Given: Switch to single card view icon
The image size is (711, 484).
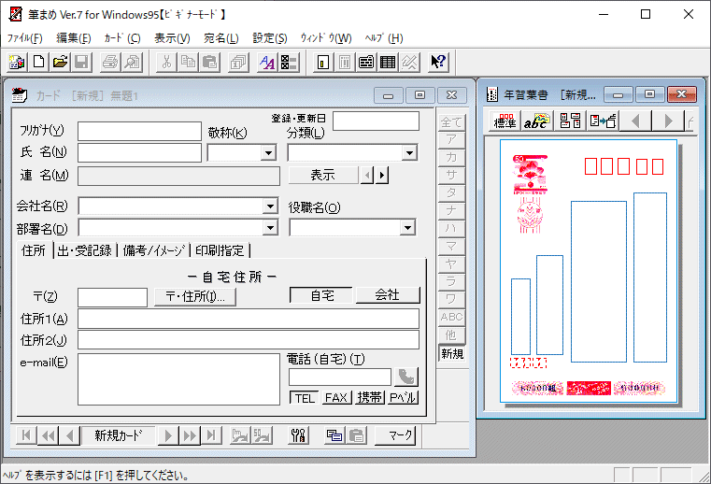Looking at the screenshot, I should coord(323,63).
